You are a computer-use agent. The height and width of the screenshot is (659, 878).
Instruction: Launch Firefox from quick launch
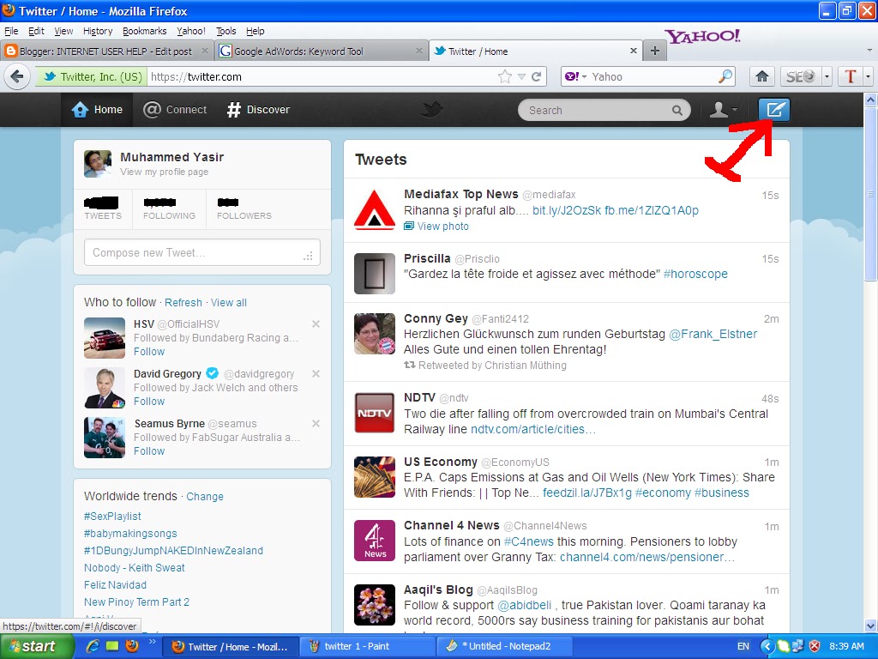click(x=132, y=645)
